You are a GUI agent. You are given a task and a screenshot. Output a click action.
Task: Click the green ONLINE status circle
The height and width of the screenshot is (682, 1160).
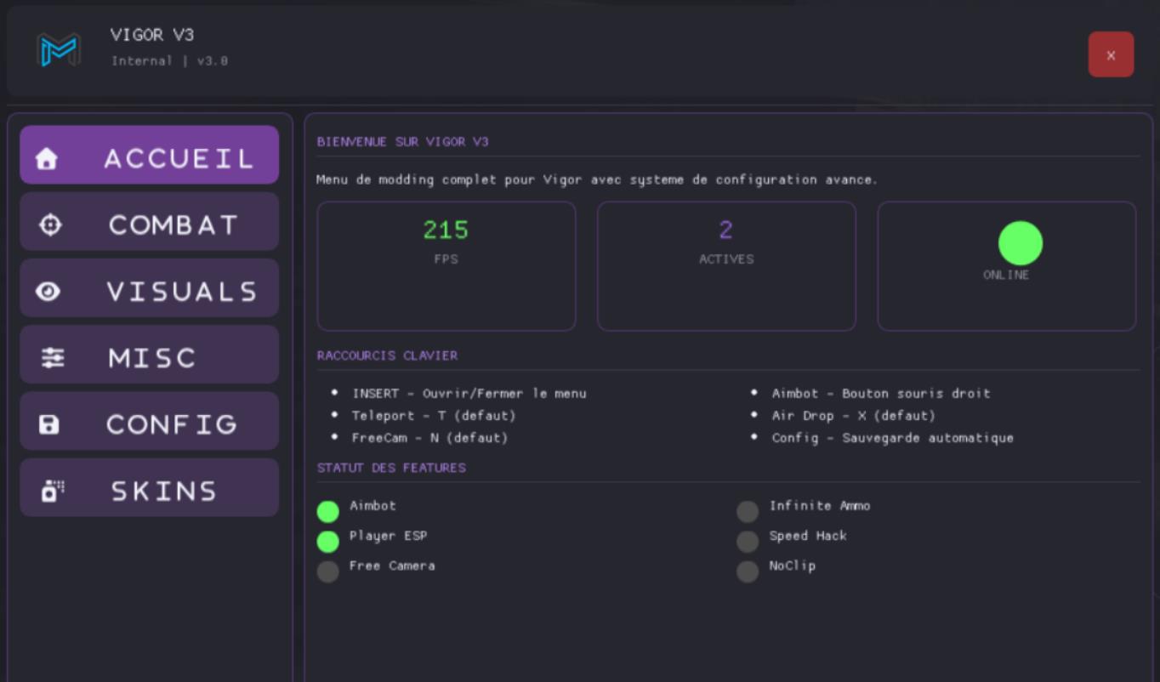(1020, 243)
